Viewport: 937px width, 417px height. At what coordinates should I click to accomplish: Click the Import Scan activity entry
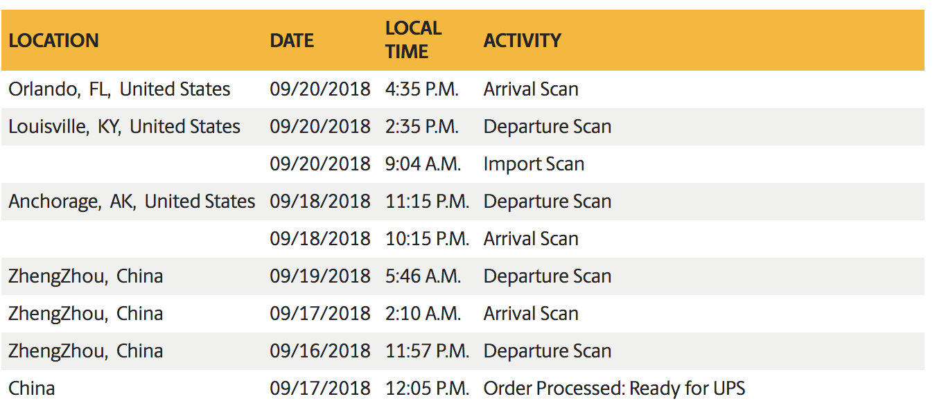click(x=534, y=164)
